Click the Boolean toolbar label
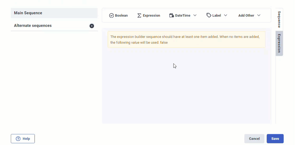 coord(121,15)
